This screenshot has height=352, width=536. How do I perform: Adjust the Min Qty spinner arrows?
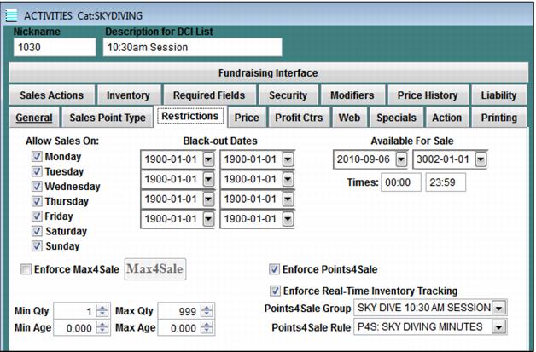[x=102, y=311]
